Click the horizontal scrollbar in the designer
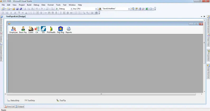Screen dimensions: 210x111 (101, 94)
